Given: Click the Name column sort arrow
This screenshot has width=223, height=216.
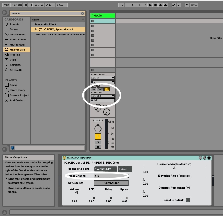Looking at the screenshot, I should tap(83, 19).
